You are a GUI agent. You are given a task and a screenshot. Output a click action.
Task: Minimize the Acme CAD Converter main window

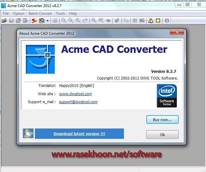pos(179,5)
